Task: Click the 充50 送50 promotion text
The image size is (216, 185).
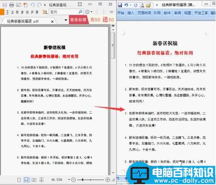Action: [x=102, y=19]
